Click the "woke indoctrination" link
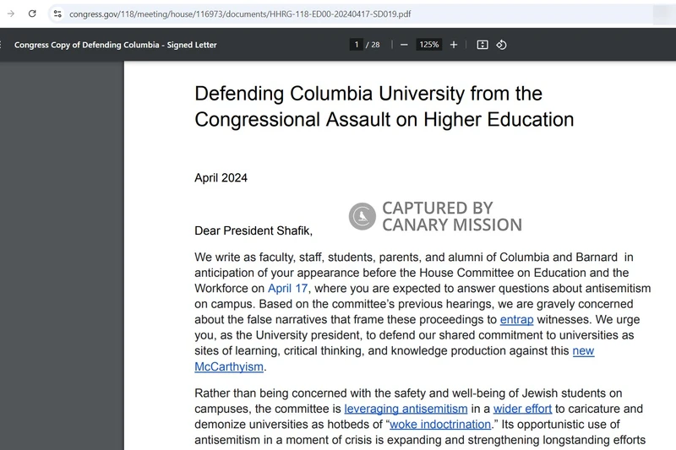Screen dimensions: 676x450 [x=439, y=425]
